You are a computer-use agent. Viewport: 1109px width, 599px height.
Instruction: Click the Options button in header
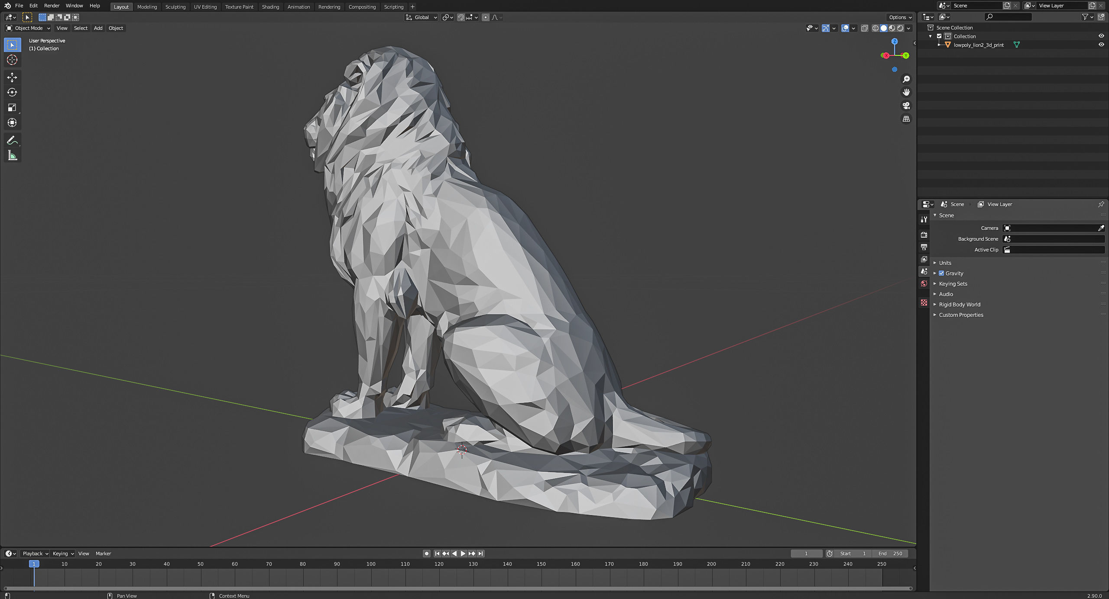pos(900,17)
